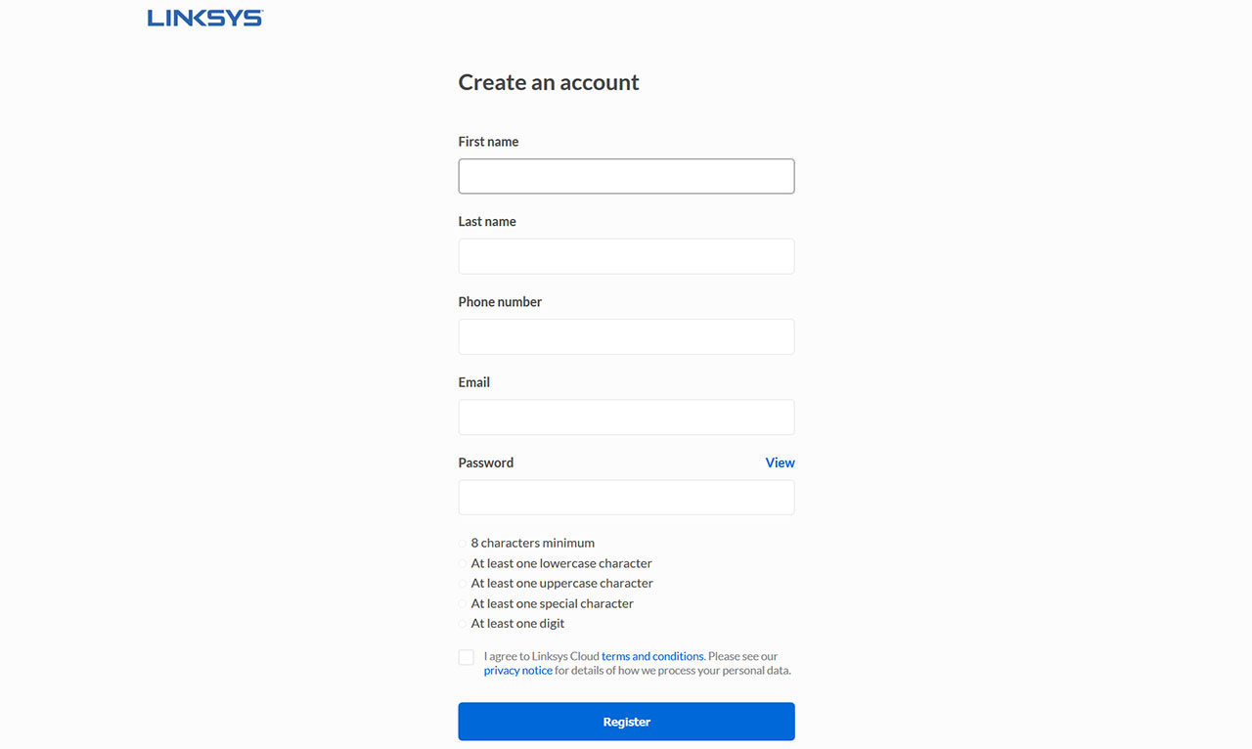Click into the Phone number field
The width and height of the screenshot is (1252, 749).
click(x=626, y=336)
